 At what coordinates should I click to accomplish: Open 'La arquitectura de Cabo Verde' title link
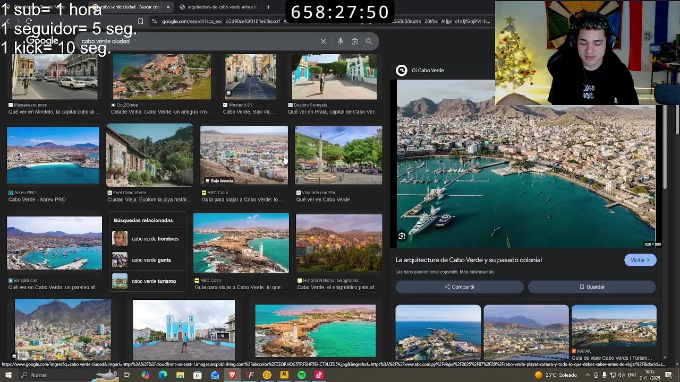(469, 260)
